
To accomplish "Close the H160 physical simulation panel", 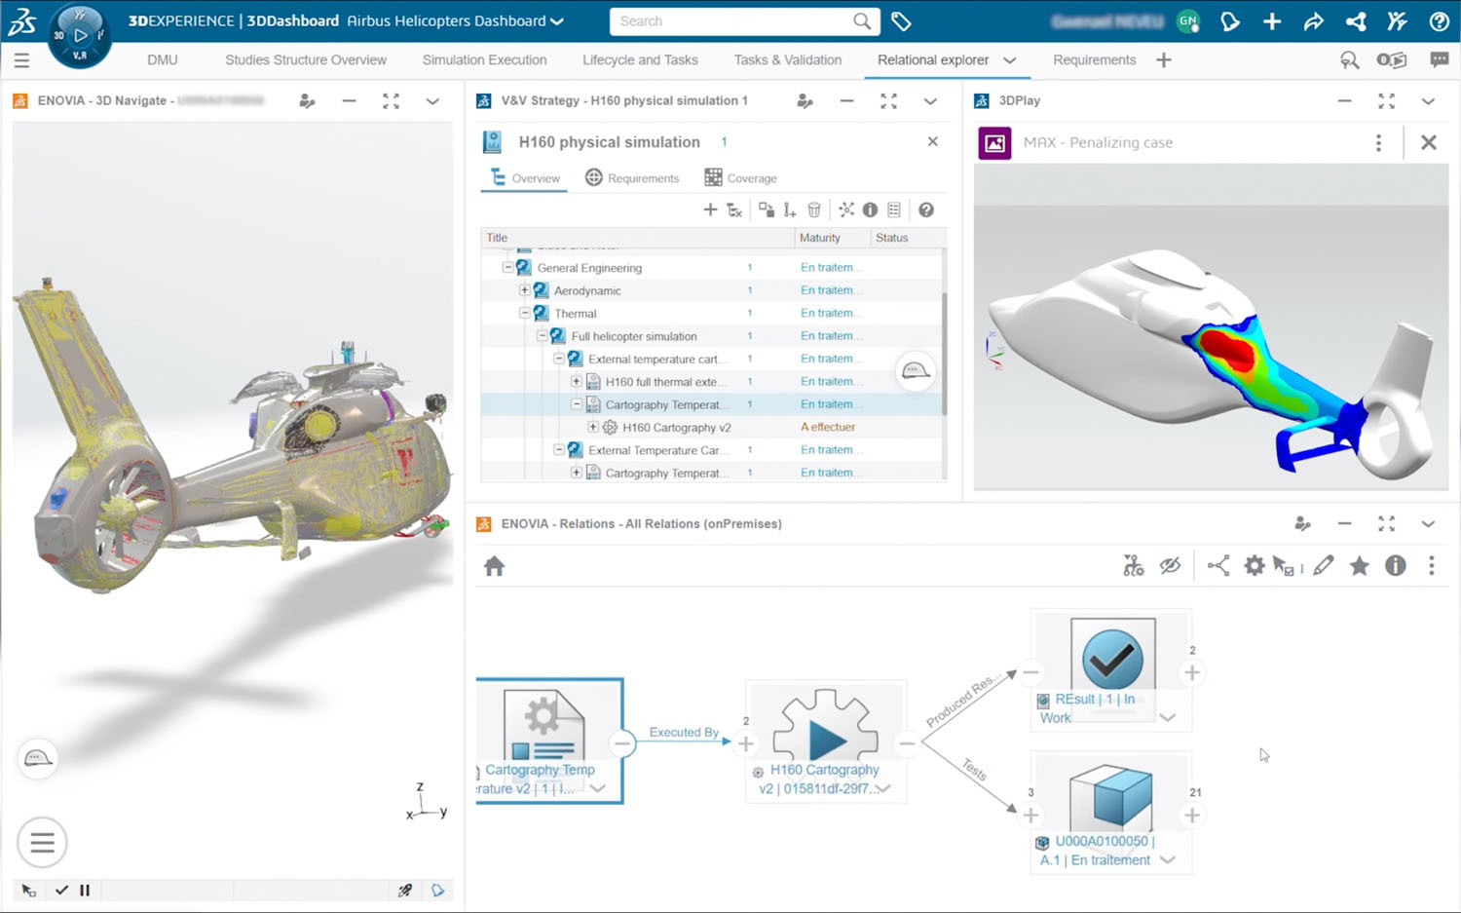I will coord(933,141).
